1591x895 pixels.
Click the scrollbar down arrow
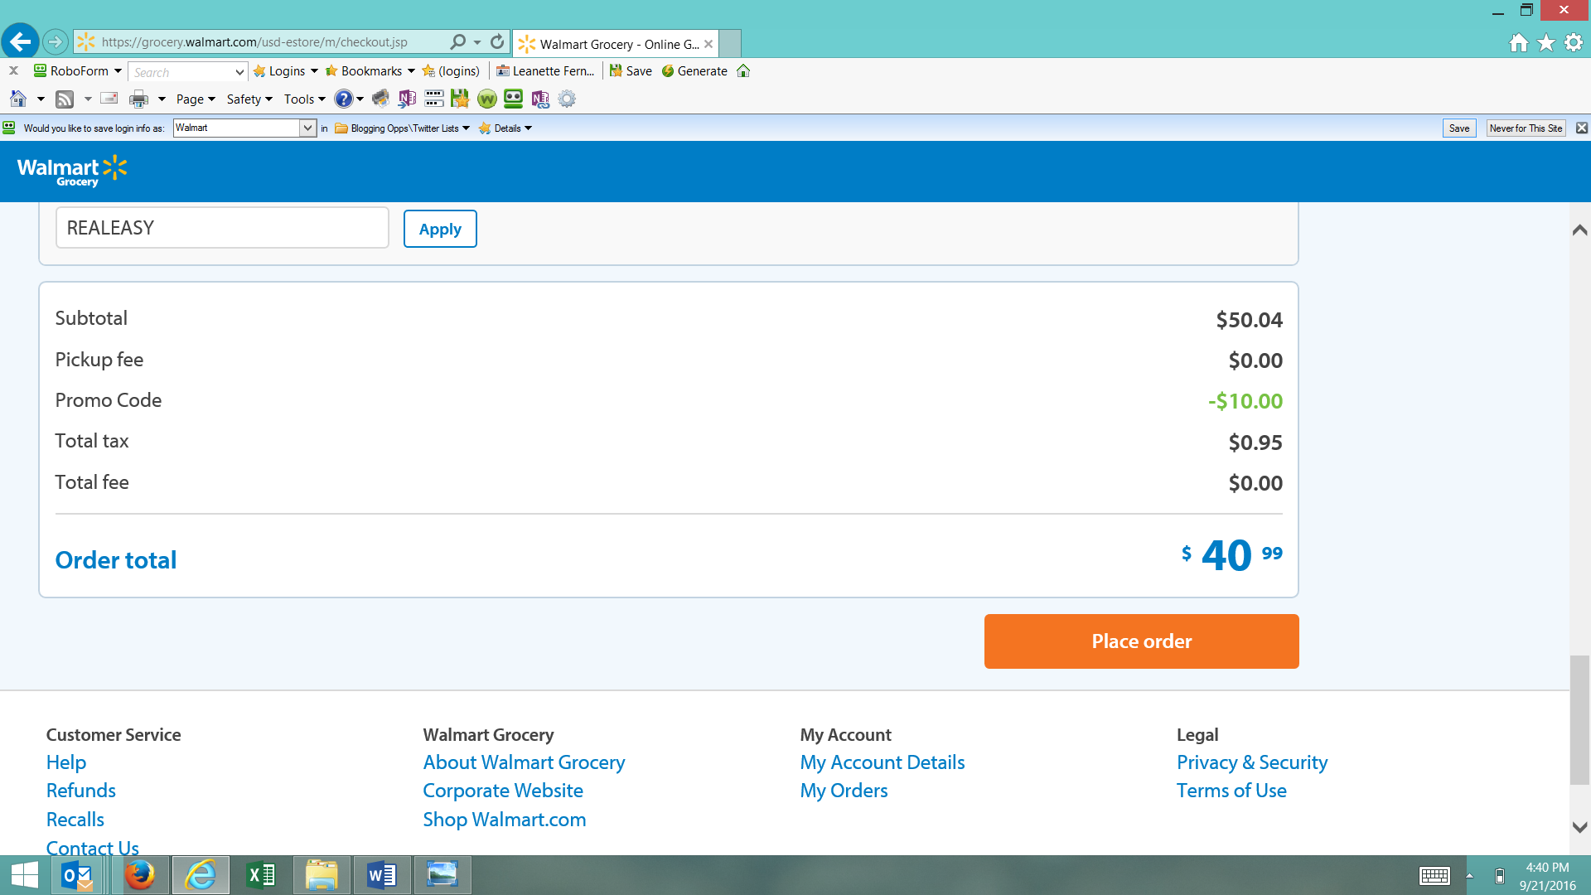(1581, 825)
